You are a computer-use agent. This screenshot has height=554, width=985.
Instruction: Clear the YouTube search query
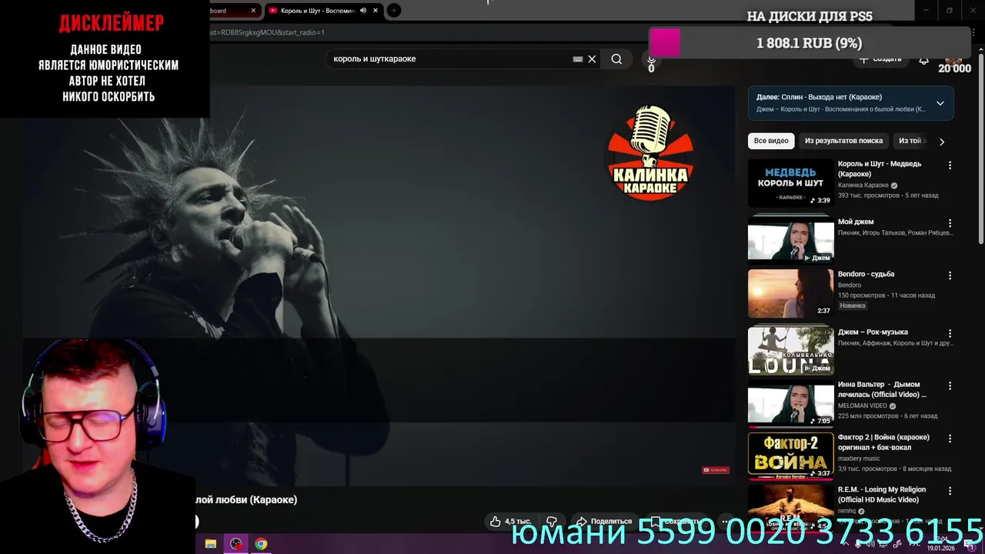pyautogui.click(x=592, y=59)
